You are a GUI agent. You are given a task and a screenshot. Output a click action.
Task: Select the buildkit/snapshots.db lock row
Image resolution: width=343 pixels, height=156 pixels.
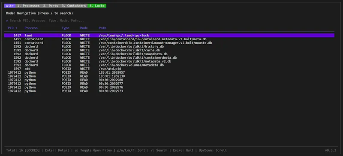point(169,54)
